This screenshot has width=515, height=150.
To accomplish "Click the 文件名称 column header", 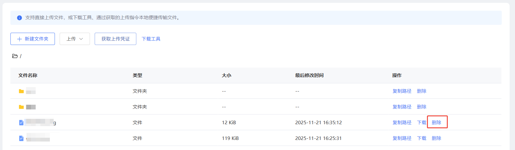I will tap(28, 75).
